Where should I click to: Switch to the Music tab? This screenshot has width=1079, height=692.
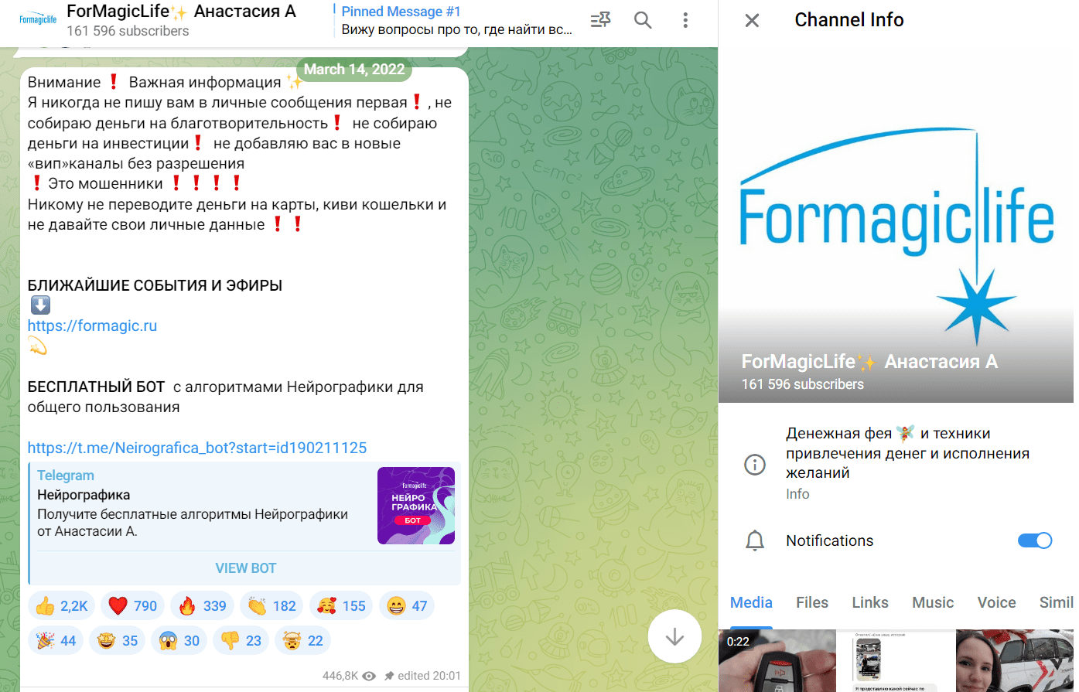pos(933,602)
